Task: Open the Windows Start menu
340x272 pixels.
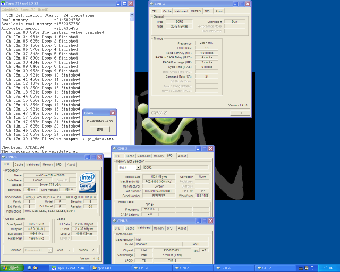Action: point(12,268)
